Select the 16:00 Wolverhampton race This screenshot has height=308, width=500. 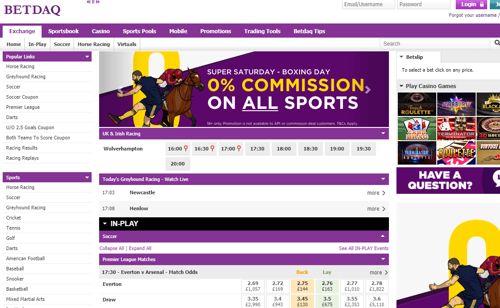click(177, 149)
